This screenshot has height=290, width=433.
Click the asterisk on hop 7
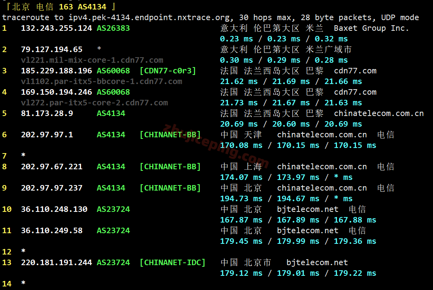pos(23,155)
